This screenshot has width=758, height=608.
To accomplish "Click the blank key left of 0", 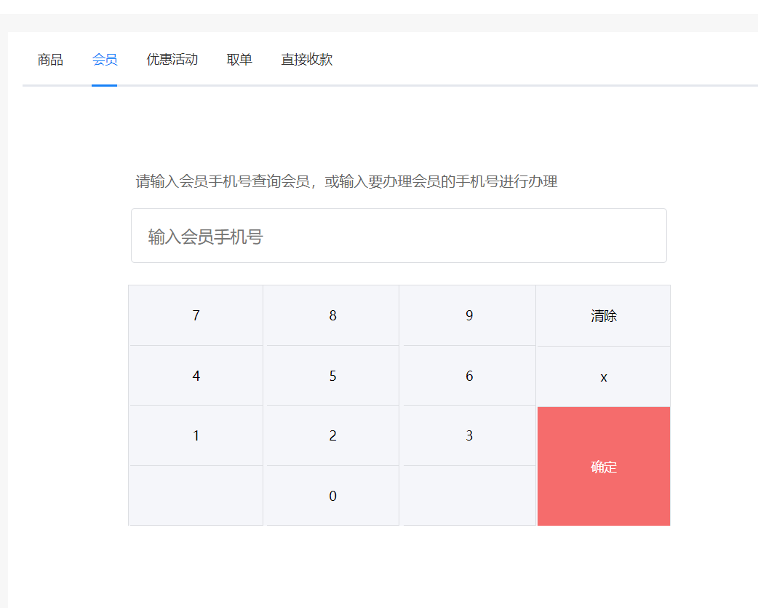I will pyautogui.click(x=196, y=495).
